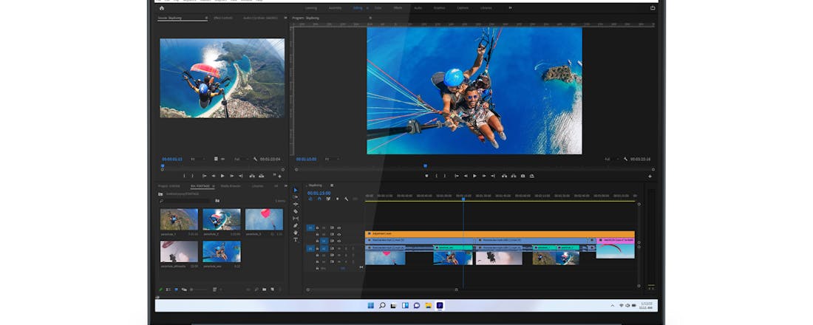The image size is (813, 325).
Task: Toggle second video track output eye
Action: [x=339, y=234]
